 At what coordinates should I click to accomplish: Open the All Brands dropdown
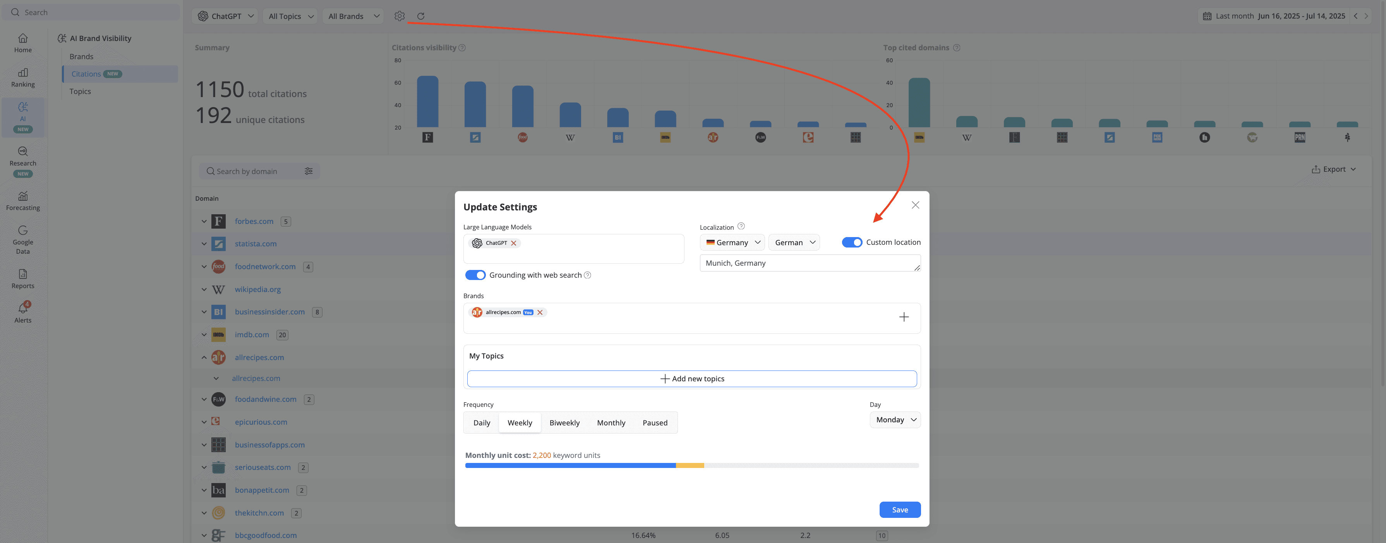pyautogui.click(x=353, y=16)
